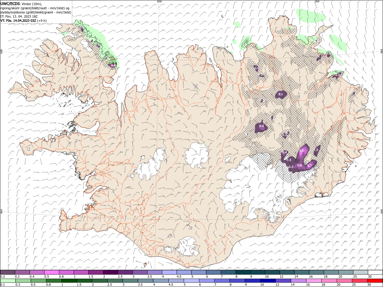Click the navy blue 10 swatch in bottom legend
Screen dimensions: 383x287
(268, 281)
